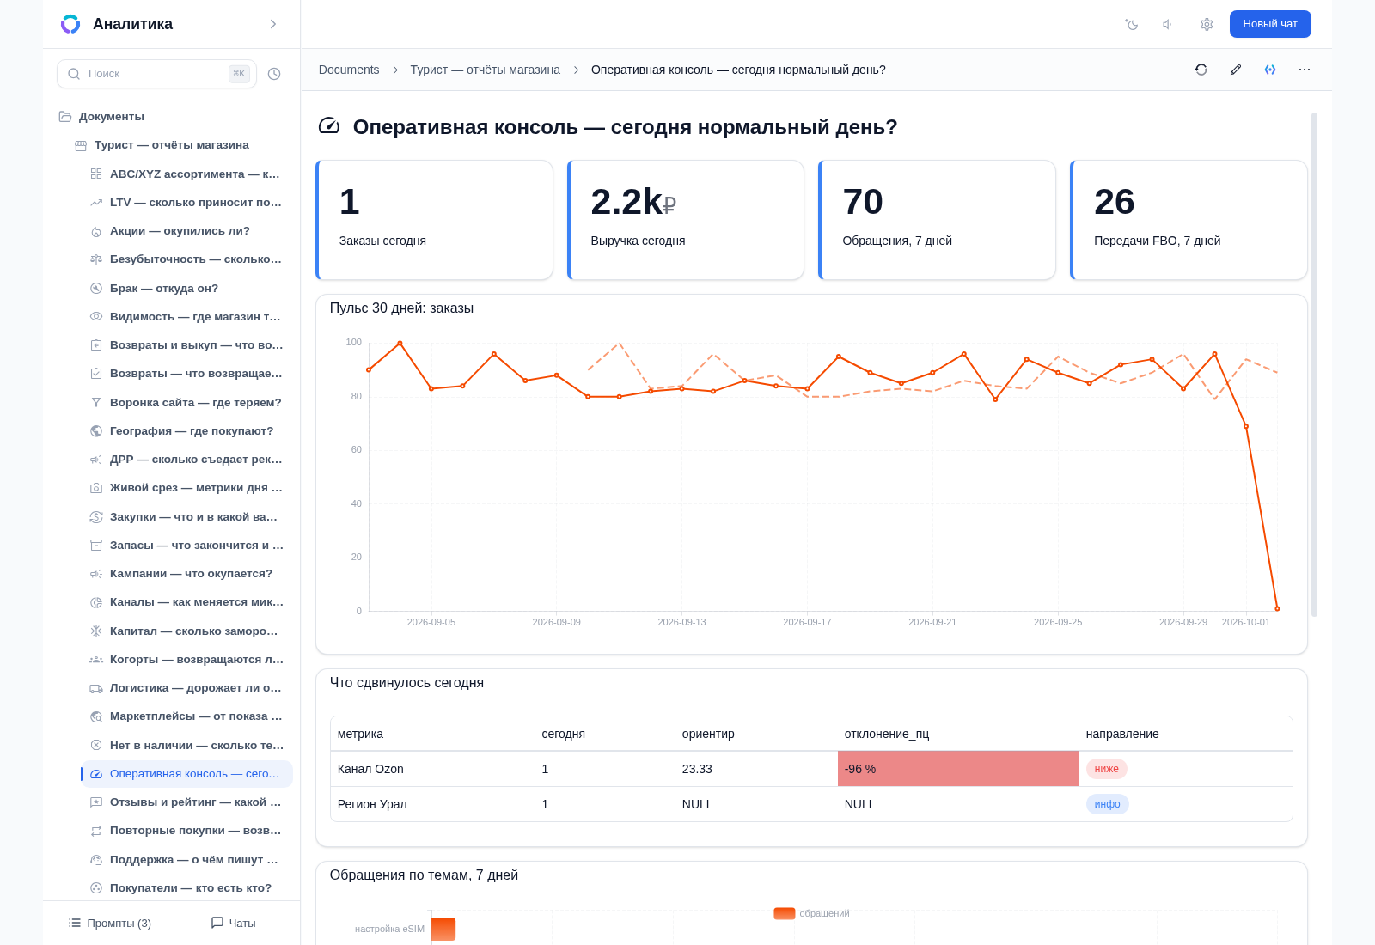Start a new chat with Новый чат
The width and height of the screenshot is (1375, 945).
point(1270,24)
